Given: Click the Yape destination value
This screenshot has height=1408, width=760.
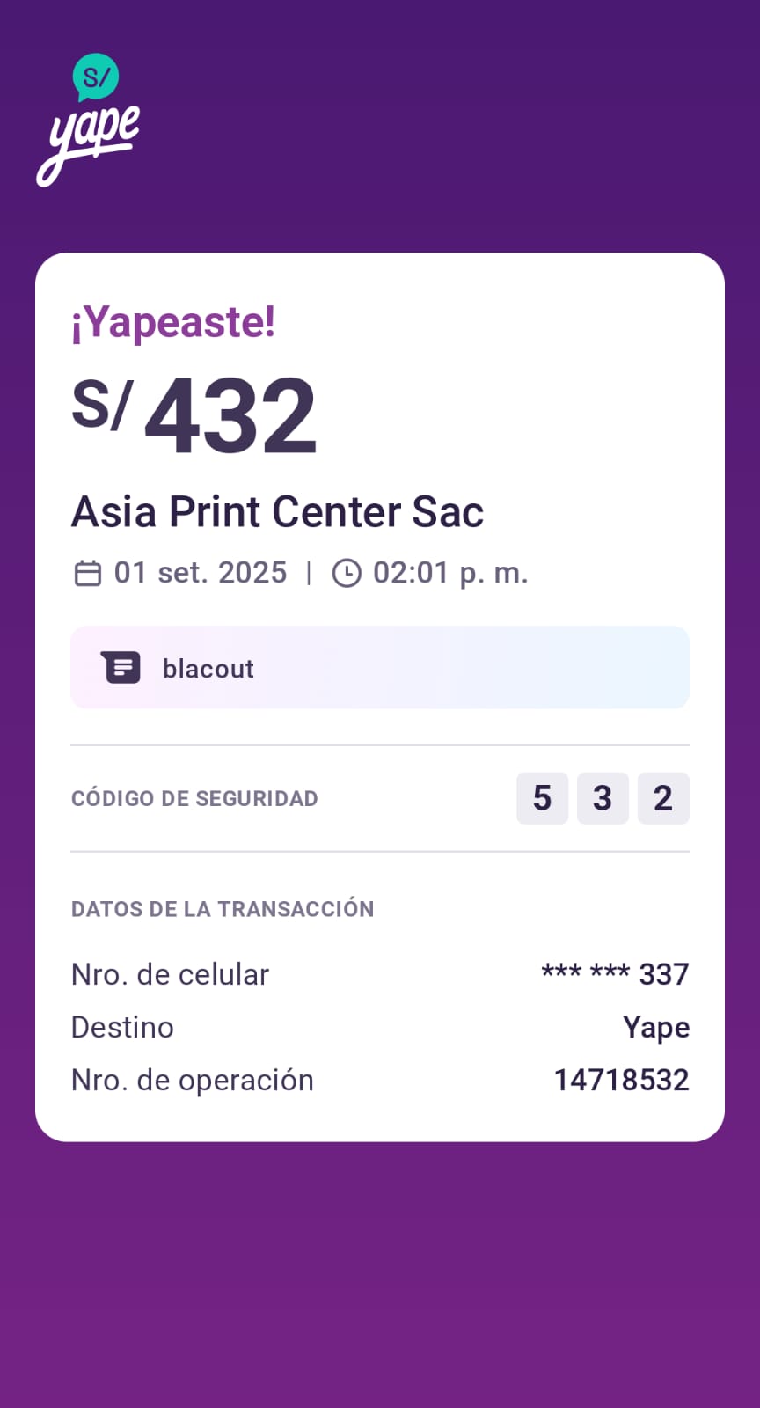Looking at the screenshot, I should point(656,1027).
